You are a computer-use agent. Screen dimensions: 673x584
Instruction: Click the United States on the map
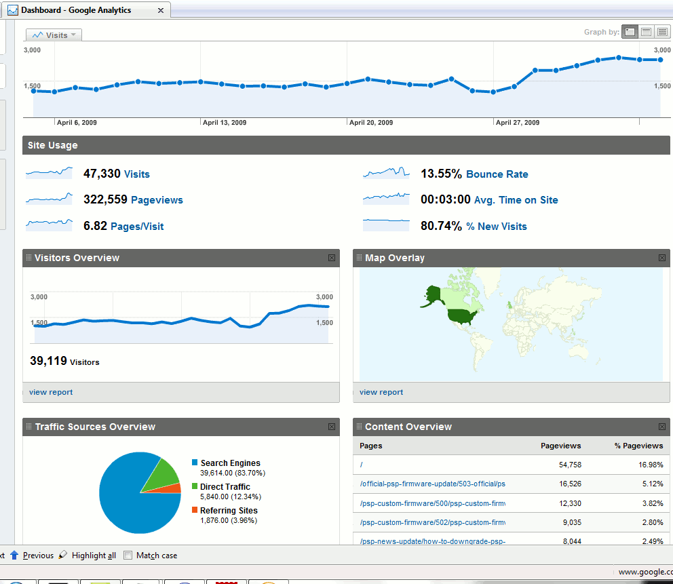(461, 316)
